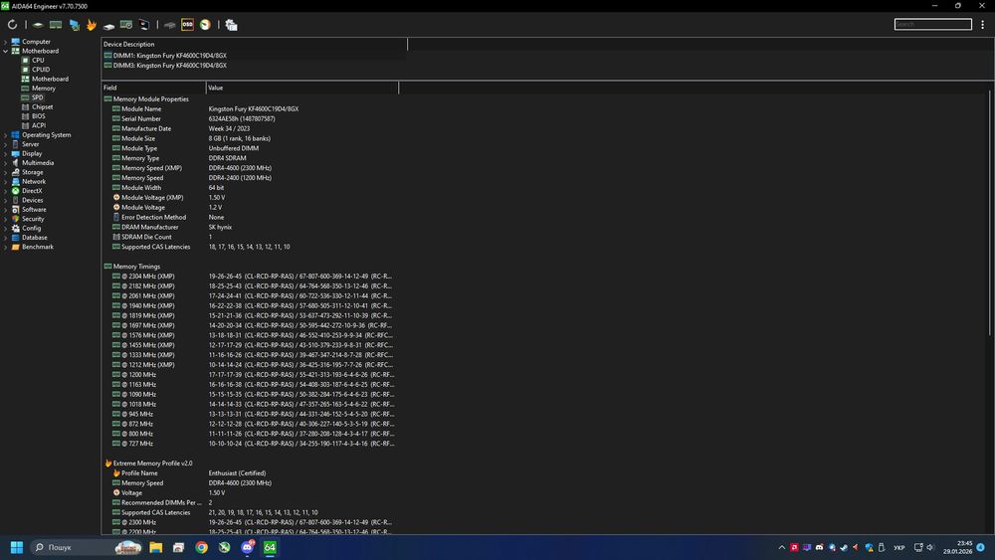
Task: Select the @ 2304 MHz (XMP) timing row
Action: pyautogui.click(x=253, y=277)
